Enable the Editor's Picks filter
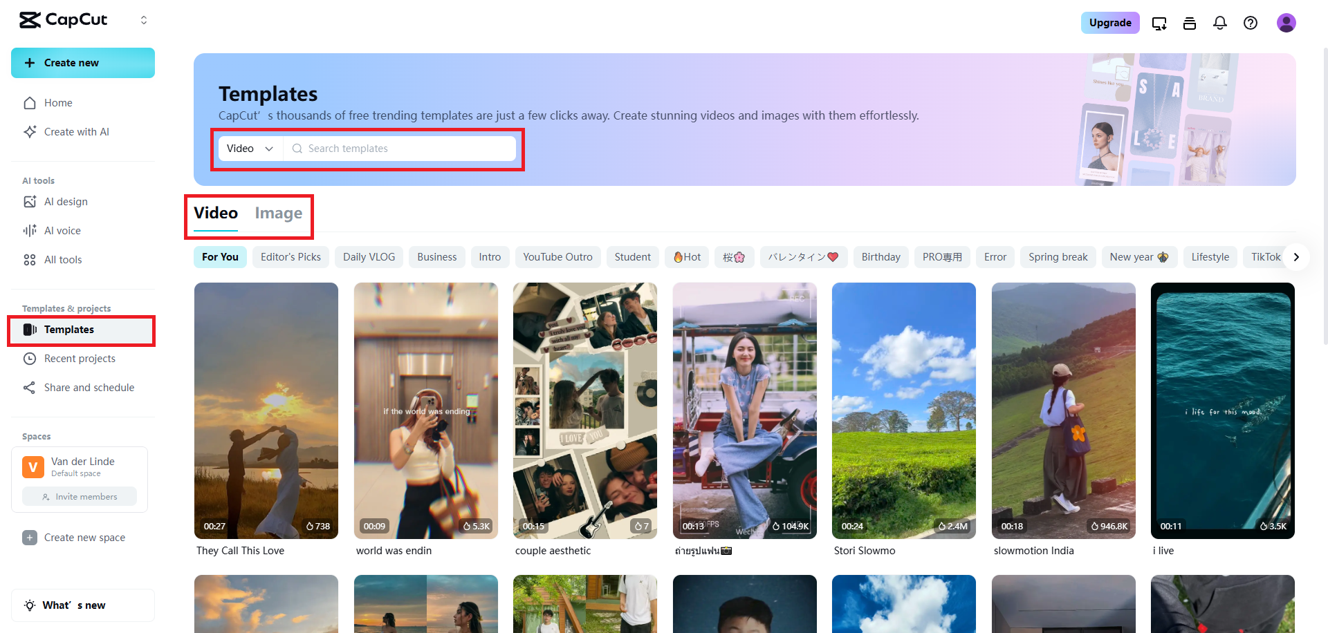Viewport: 1328px width, 633px height. (x=290, y=256)
